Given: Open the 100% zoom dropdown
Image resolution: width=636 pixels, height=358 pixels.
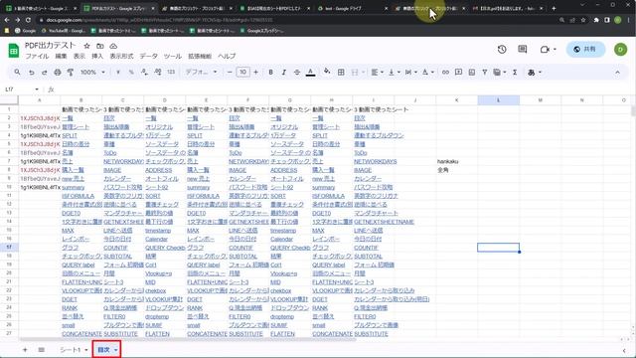Looking at the screenshot, I should click(x=92, y=73).
